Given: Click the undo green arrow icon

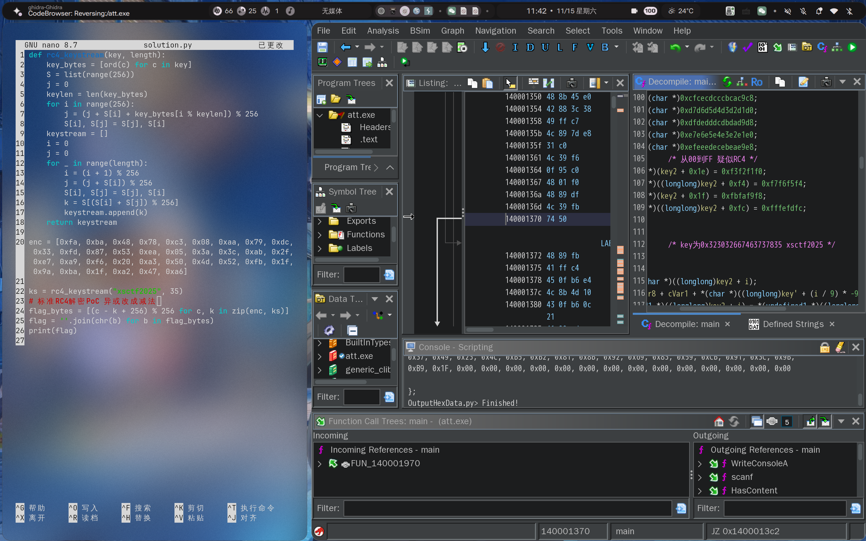Looking at the screenshot, I should click(675, 47).
